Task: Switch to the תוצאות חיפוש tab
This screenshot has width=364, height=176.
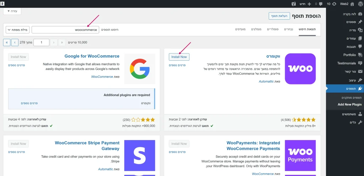Action: coord(307,30)
